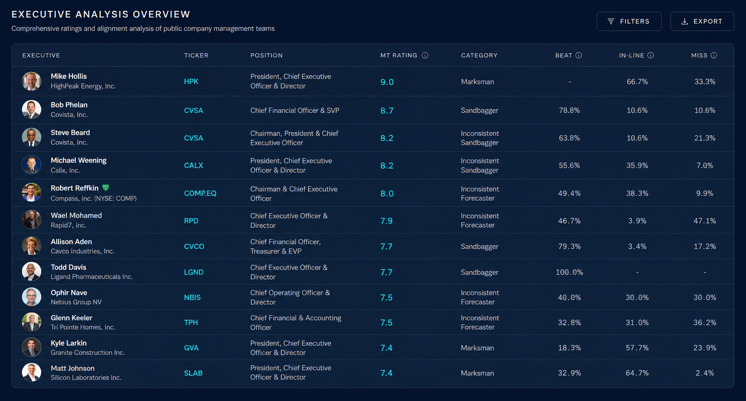Open Glenn Keeler's avatar
The width and height of the screenshot is (746, 401).
pyautogui.click(x=32, y=322)
